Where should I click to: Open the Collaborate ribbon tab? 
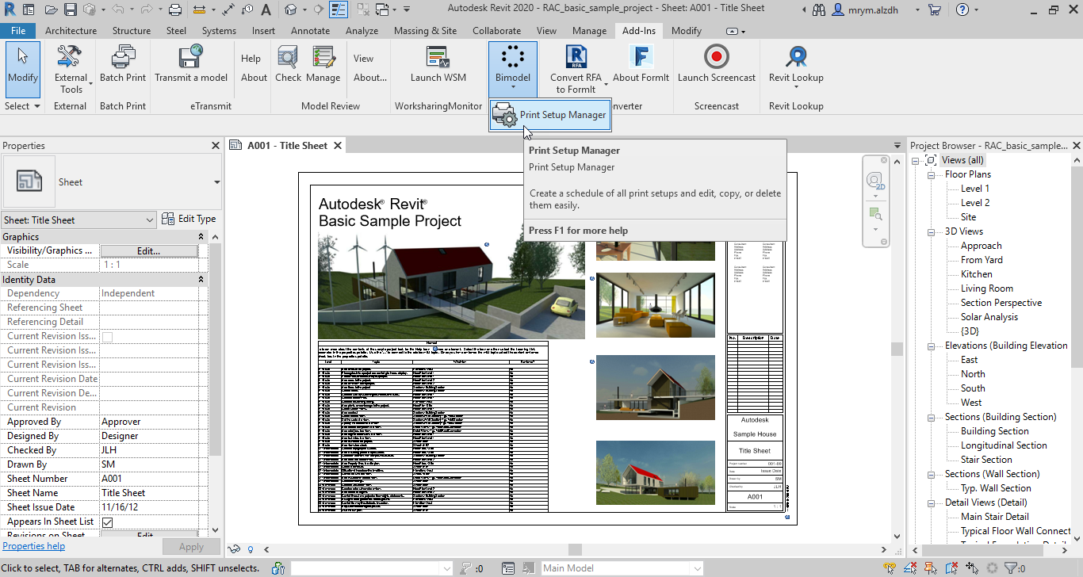496,31
